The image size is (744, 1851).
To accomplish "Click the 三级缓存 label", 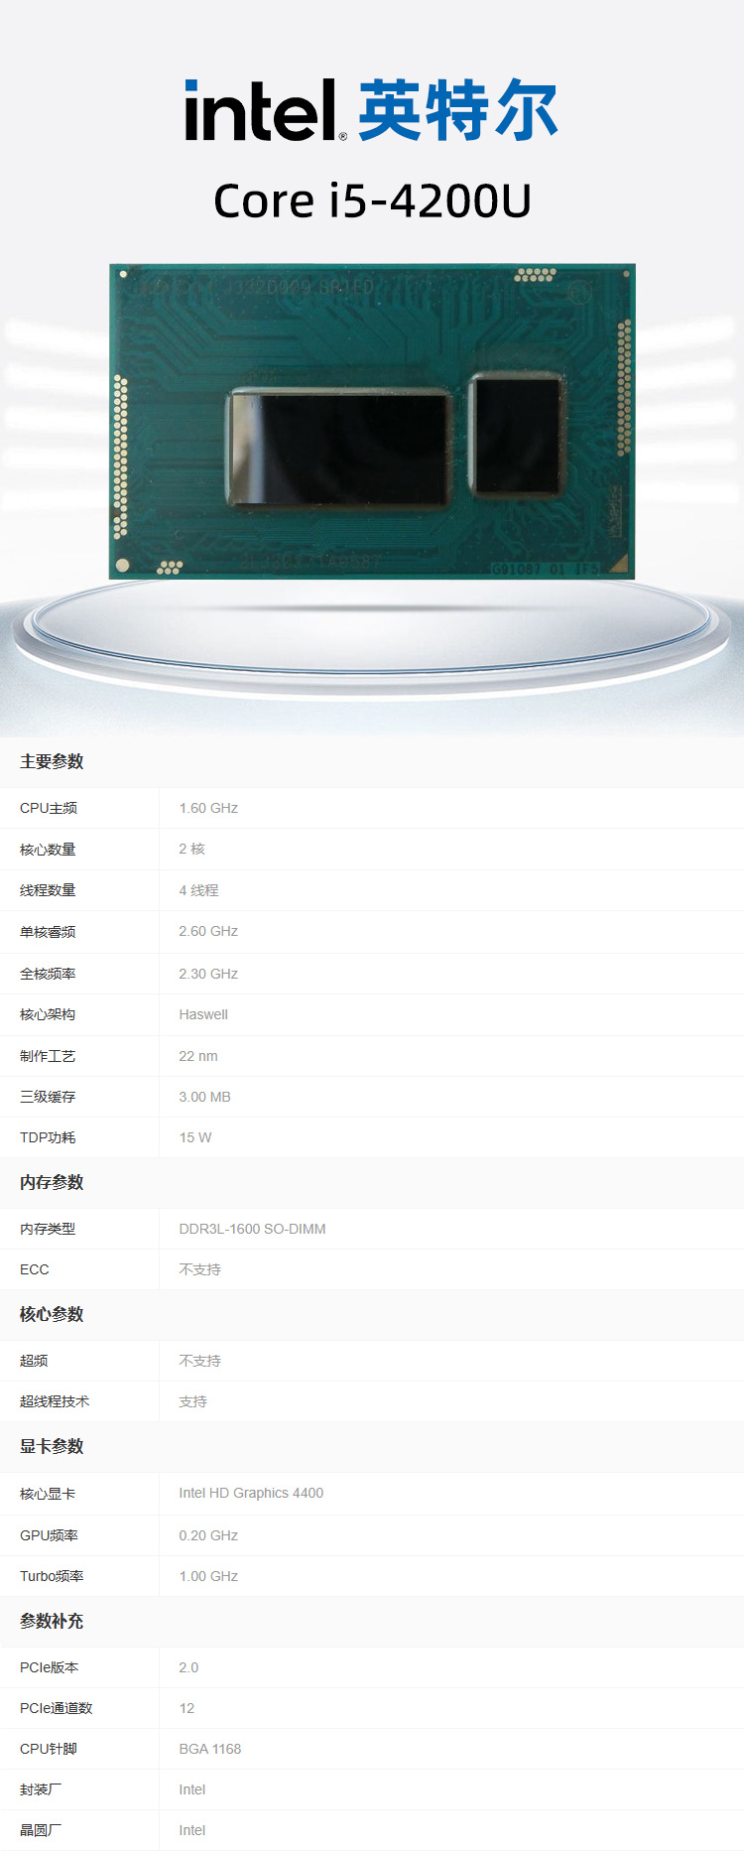I will pyautogui.click(x=48, y=1097).
